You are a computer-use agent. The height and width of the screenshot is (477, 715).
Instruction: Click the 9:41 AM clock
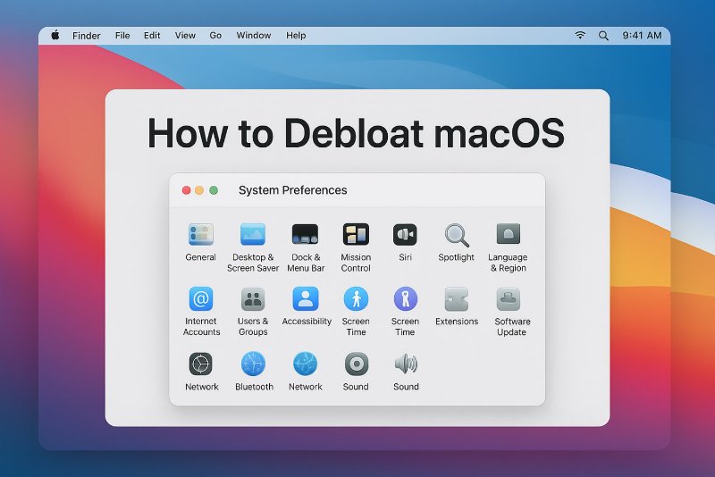(x=642, y=35)
